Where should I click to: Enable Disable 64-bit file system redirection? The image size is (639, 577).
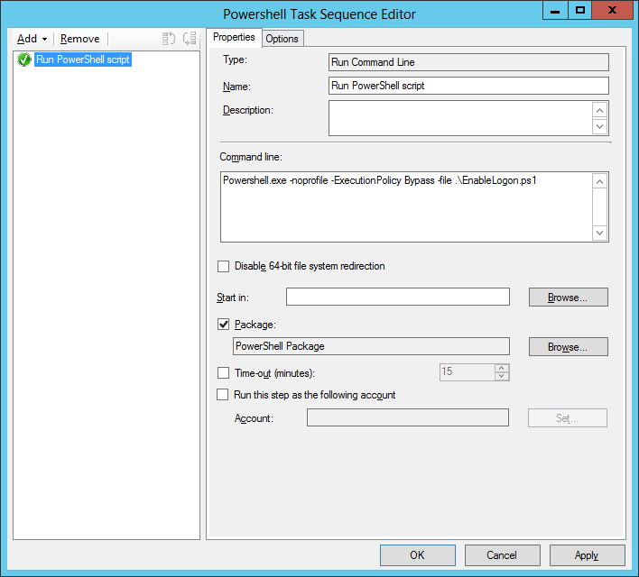[x=223, y=266]
